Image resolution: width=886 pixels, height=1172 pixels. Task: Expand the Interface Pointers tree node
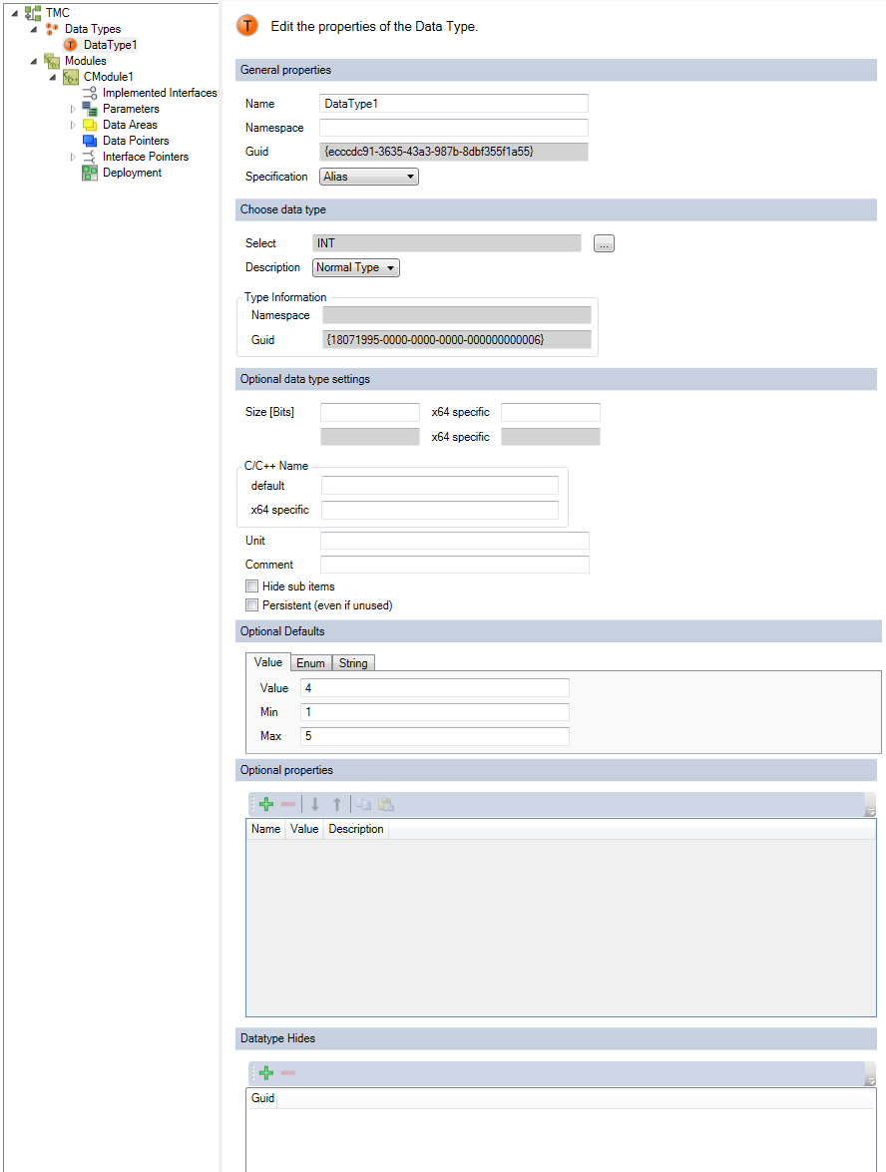click(x=73, y=157)
